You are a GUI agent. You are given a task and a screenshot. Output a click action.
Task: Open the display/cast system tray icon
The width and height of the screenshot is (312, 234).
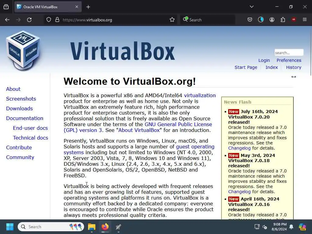[x=257, y=227]
